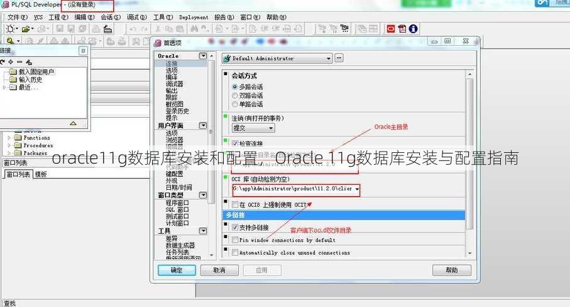Click the preferences-style icon left of window list icons

[344, 29]
